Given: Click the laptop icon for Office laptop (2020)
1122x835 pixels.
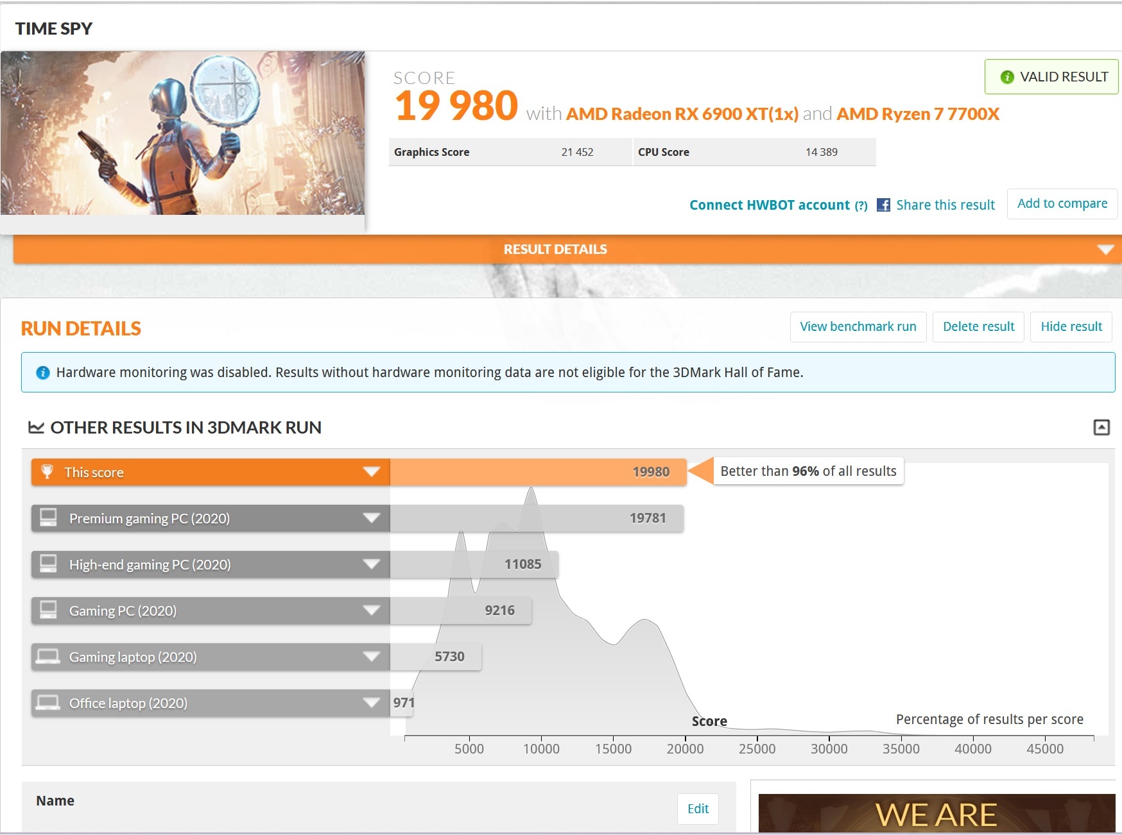Looking at the screenshot, I should point(48,702).
